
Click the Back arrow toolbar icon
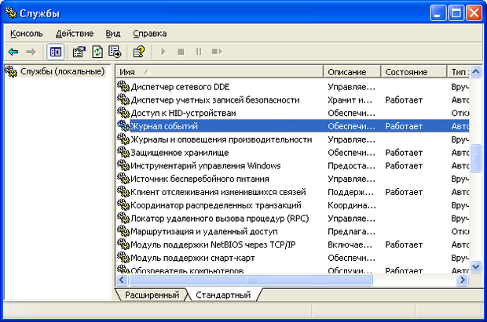pyautogui.click(x=13, y=52)
